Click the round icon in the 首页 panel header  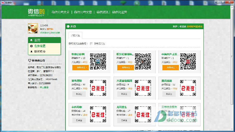68,26
